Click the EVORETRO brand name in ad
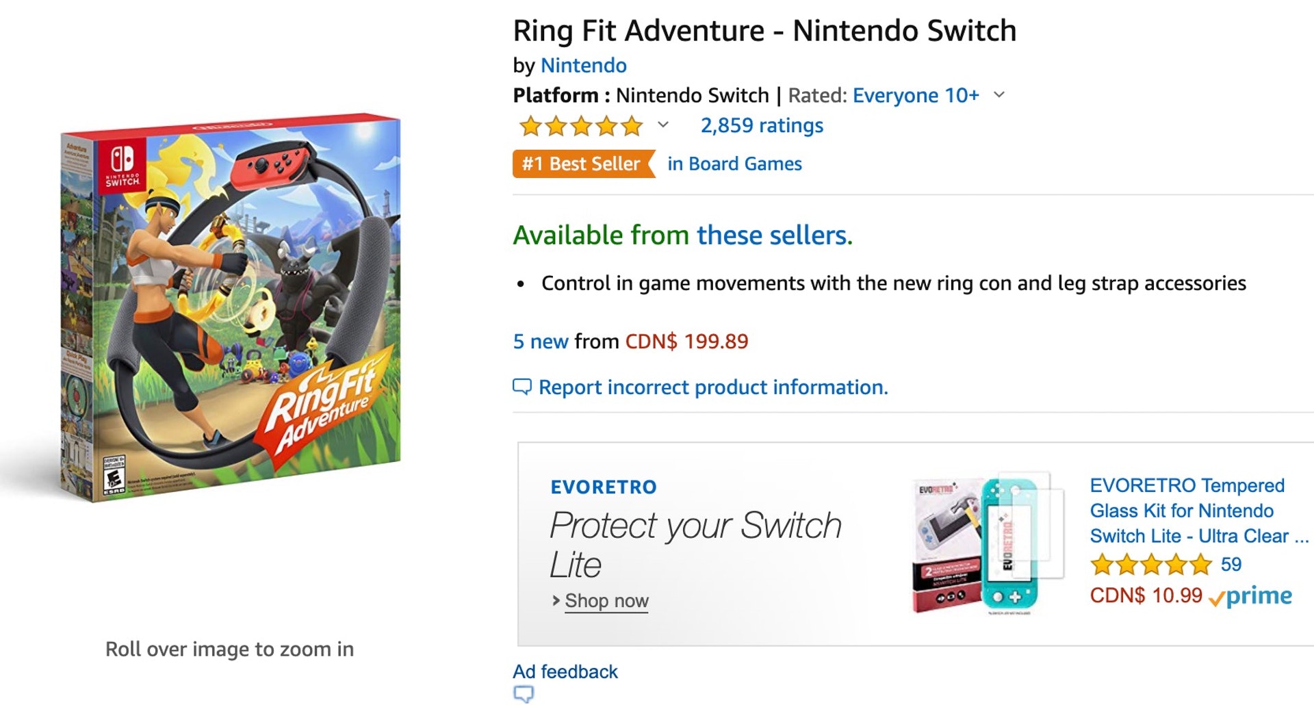 [604, 487]
